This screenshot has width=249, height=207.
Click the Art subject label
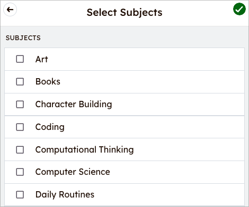(42, 59)
